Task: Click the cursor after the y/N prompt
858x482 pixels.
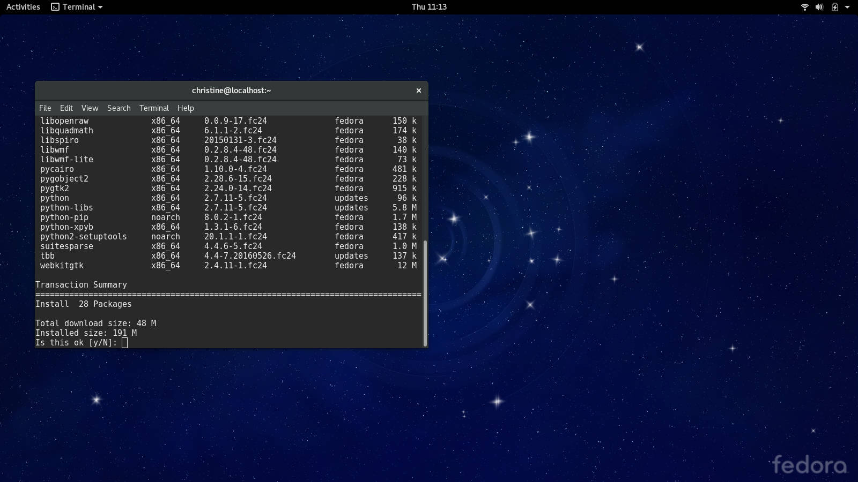Action: (124, 343)
